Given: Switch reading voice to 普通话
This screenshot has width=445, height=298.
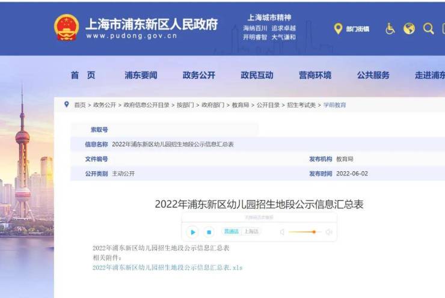Looking at the screenshot, I should coord(232,231).
